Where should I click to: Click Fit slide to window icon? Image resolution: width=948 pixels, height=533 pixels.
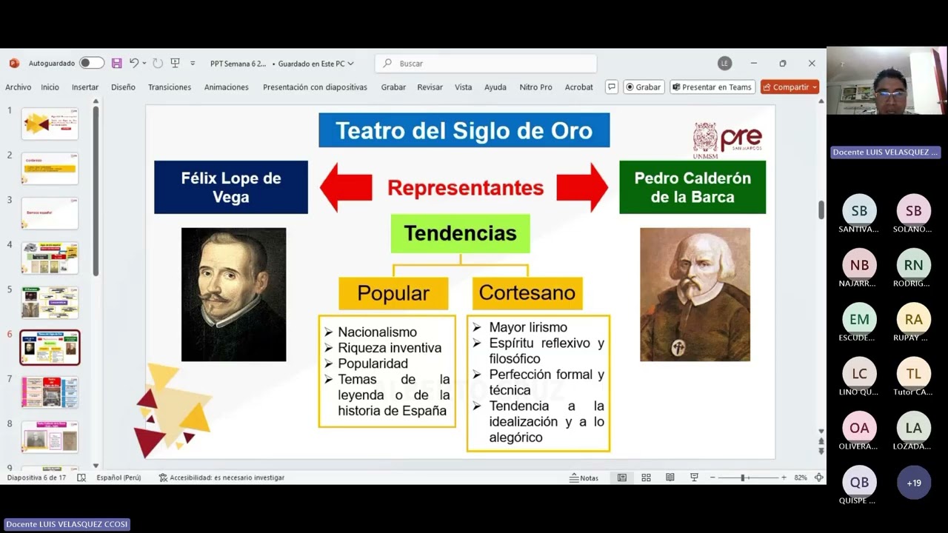[x=818, y=478]
